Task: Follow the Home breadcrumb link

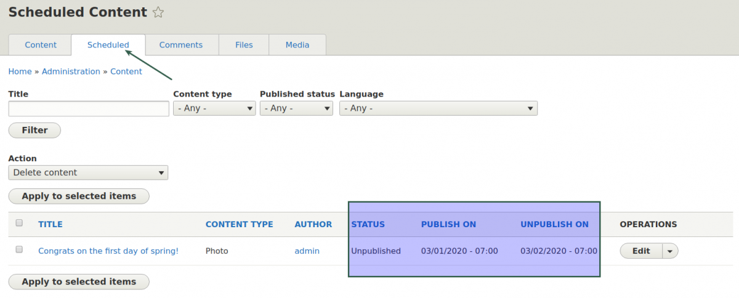Action: point(20,71)
